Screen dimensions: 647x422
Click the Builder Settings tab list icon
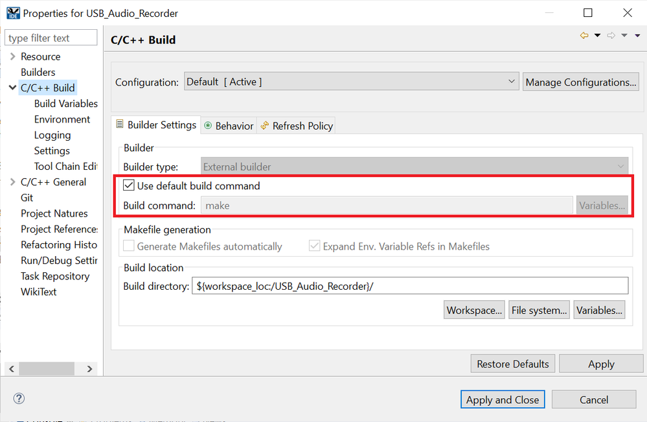(120, 124)
